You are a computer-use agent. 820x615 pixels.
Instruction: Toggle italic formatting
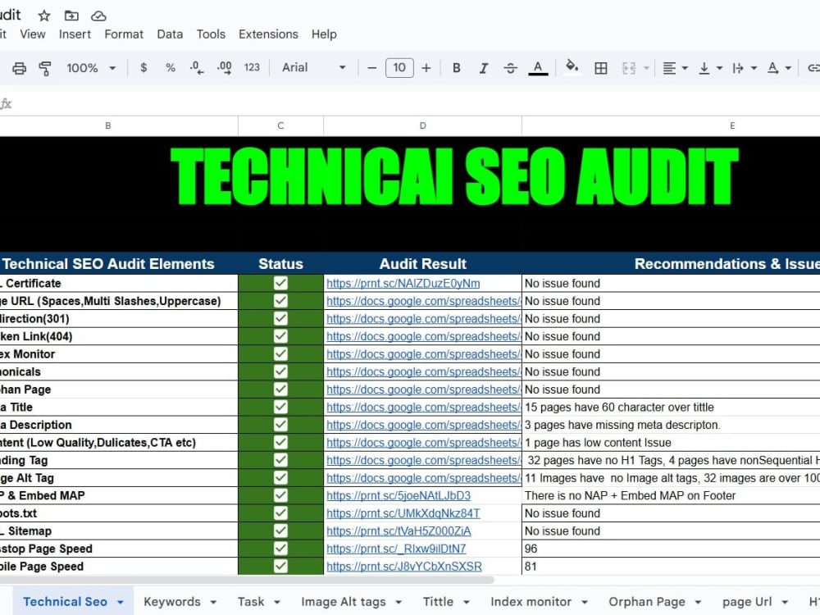tap(484, 68)
